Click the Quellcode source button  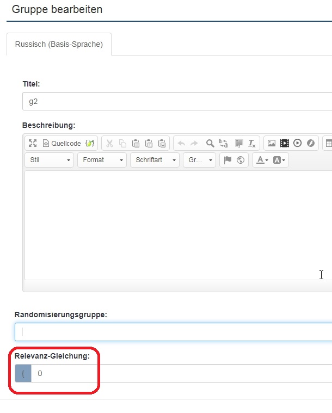[x=61, y=144]
